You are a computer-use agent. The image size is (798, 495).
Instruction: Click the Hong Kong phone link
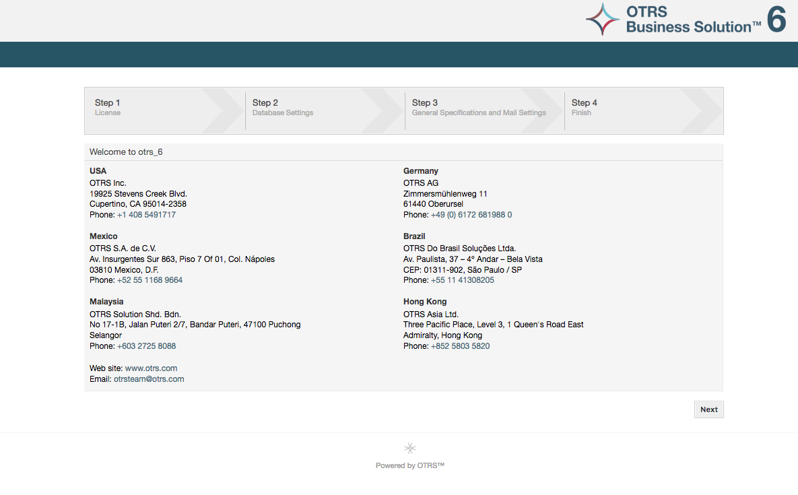tap(460, 346)
